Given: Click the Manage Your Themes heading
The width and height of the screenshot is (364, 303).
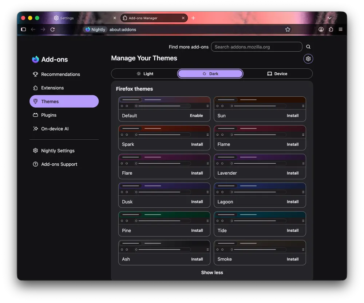Looking at the screenshot, I should [144, 58].
